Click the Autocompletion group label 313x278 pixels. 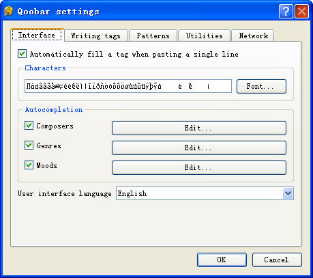tap(54, 109)
